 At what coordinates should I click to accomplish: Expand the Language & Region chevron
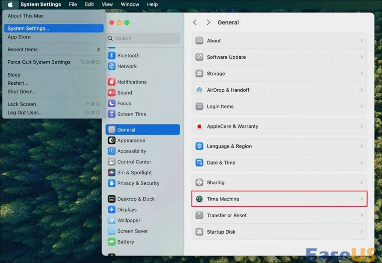coord(361,146)
